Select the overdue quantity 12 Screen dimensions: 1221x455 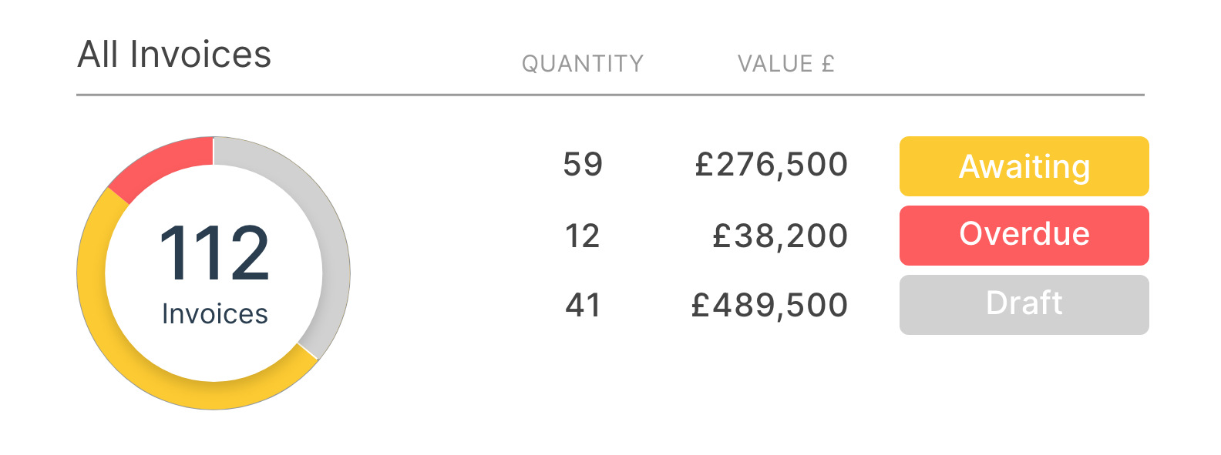(583, 236)
